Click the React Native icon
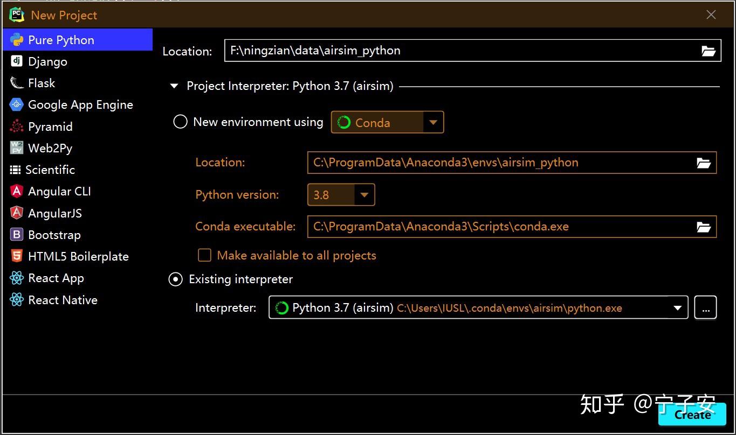 click(16, 300)
